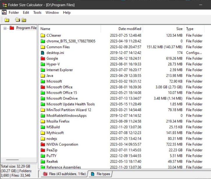Click the green MSBuild folder icon
This screenshot has height=179, width=211.
(43, 127)
